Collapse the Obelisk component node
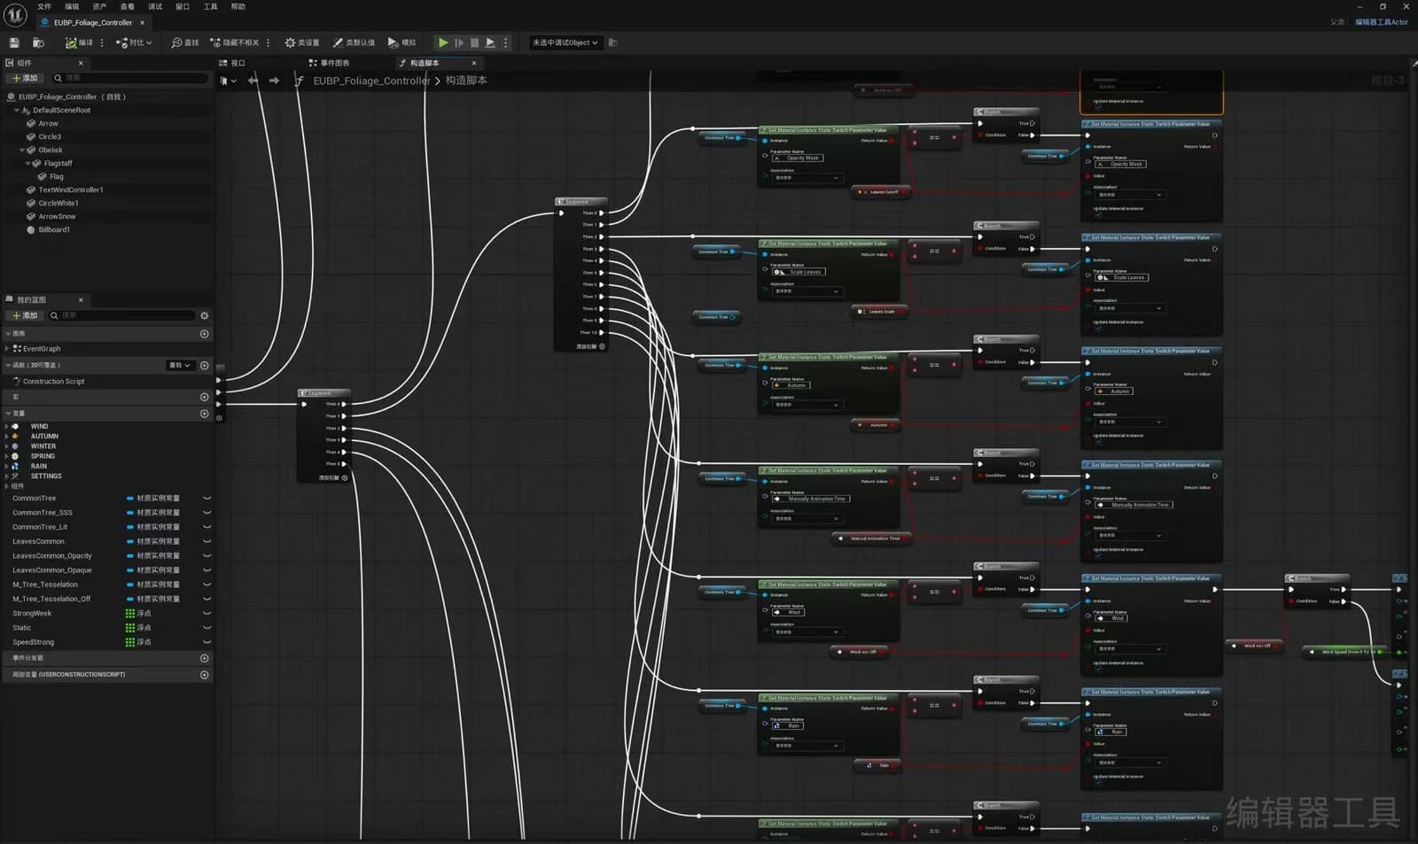Viewport: 1418px width, 844px height. coord(23,150)
